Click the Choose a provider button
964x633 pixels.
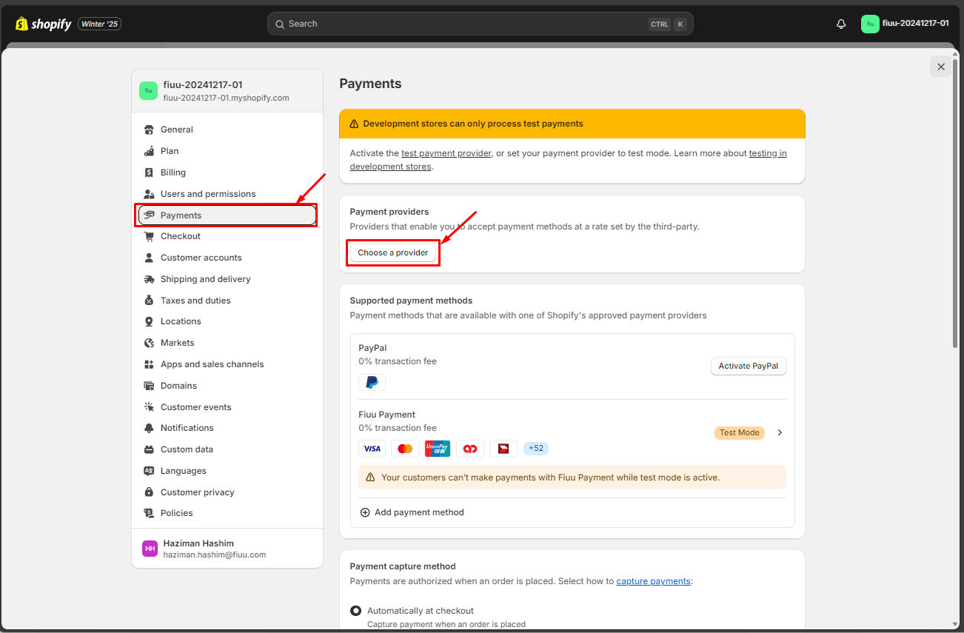(393, 252)
